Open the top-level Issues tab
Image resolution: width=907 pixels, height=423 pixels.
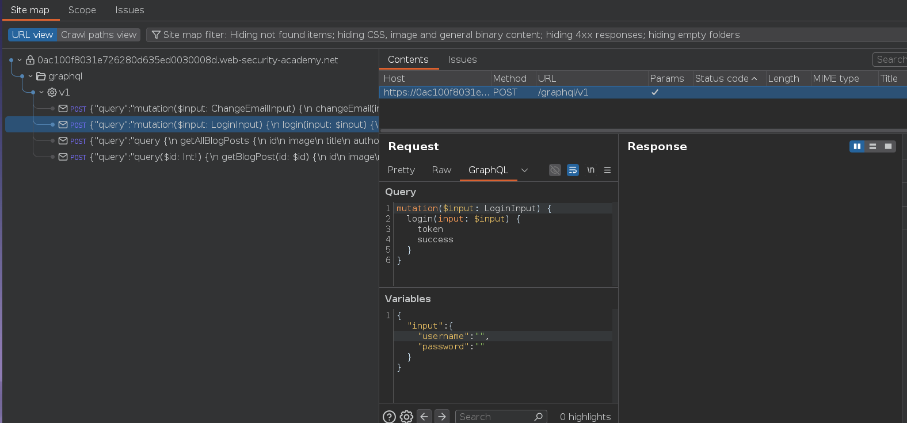129,10
